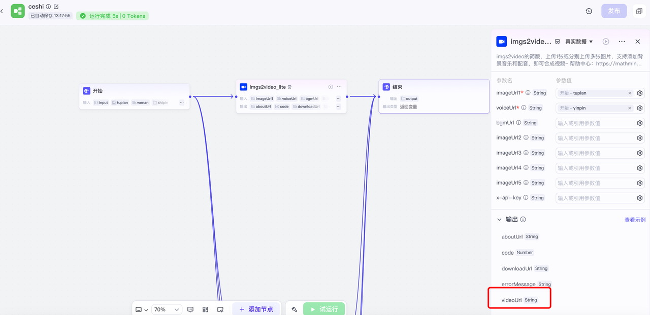Image resolution: width=650 pixels, height=315 pixels.
Task: Open the duplicate icon beside 发布
Action: pyautogui.click(x=639, y=11)
